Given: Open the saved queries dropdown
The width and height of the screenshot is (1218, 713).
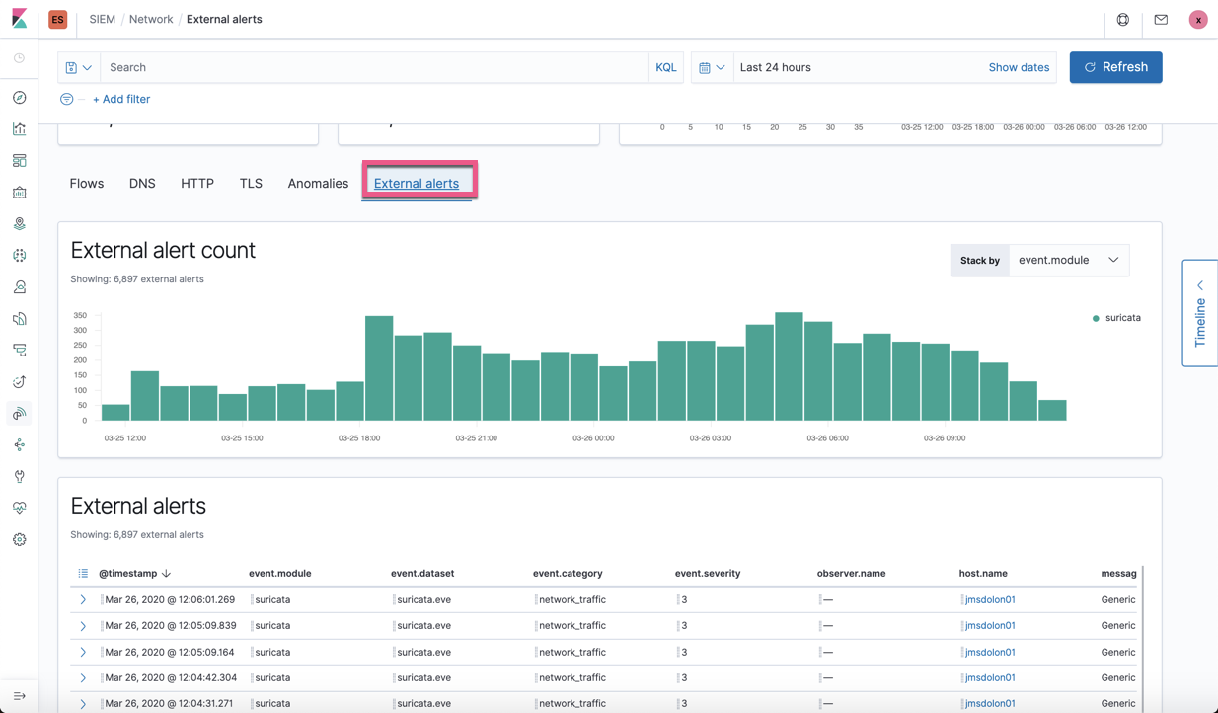Looking at the screenshot, I should click(x=79, y=67).
